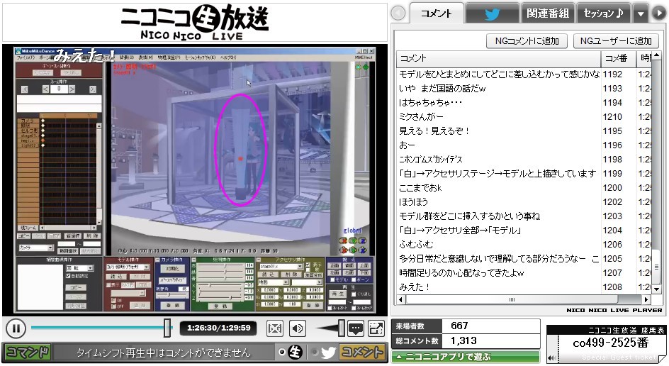The height and width of the screenshot is (366, 669).
Task: Click the frame number field showing 0
Action: 59,89
